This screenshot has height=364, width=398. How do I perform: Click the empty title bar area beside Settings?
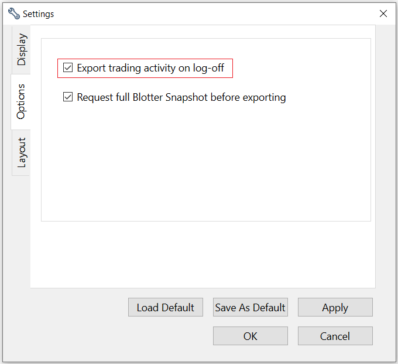click(x=205, y=13)
